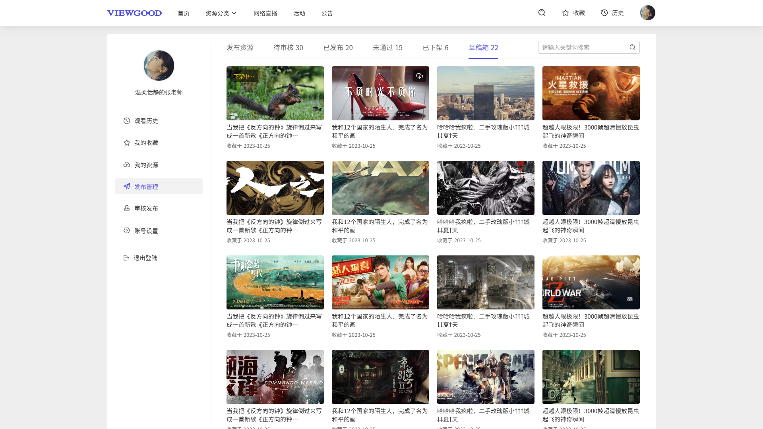Viewport: 763px width, 429px height.
Task: Open the squirrel thumbnail with 下架中 badge
Action: 275,93
